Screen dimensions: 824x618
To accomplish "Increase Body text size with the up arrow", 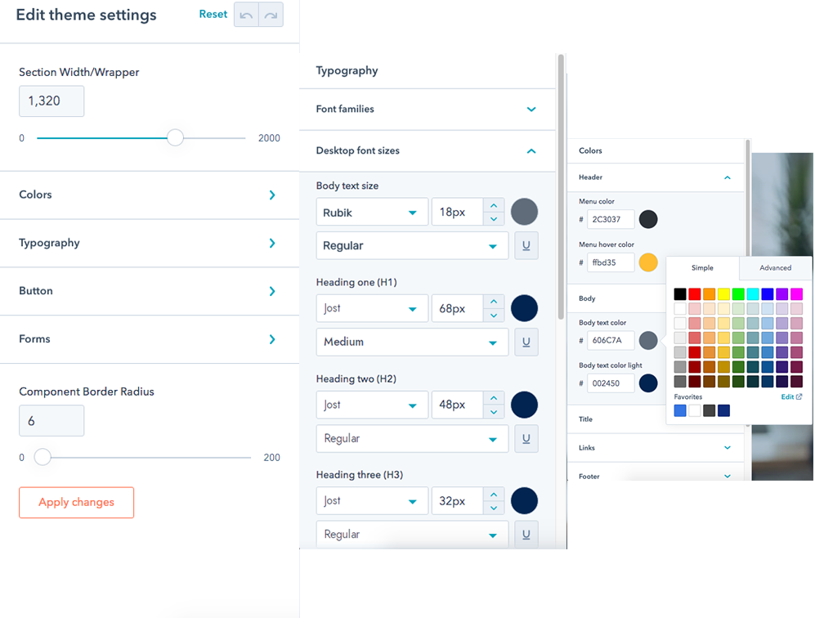I will coord(493,206).
